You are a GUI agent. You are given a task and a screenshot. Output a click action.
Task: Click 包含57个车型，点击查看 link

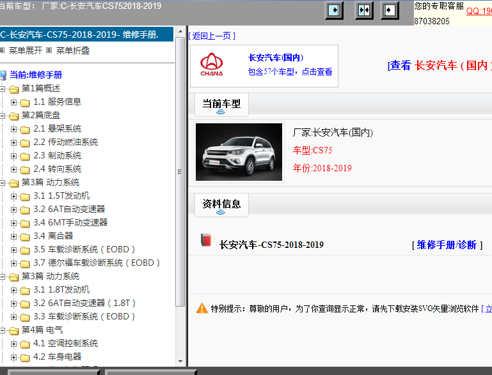290,72
